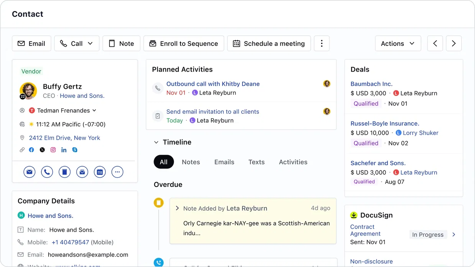Click the Enroll to Sequence button
475x267 pixels.
[x=183, y=43]
